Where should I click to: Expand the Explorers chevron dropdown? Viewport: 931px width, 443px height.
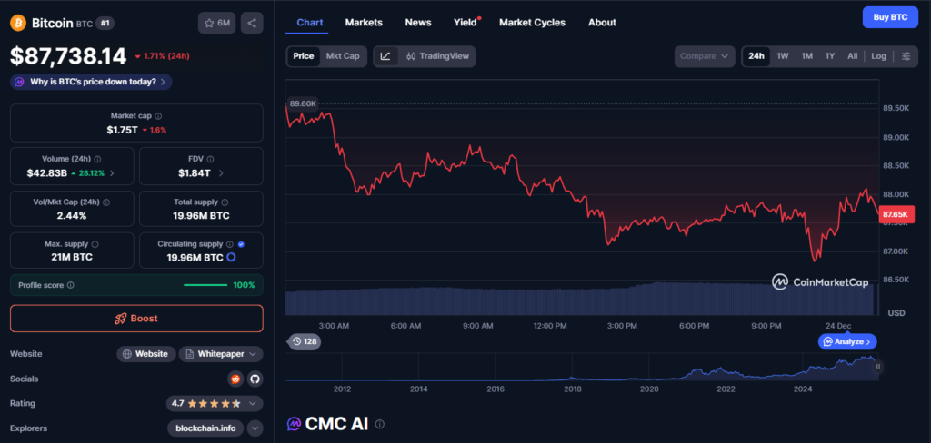tap(255, 428)
